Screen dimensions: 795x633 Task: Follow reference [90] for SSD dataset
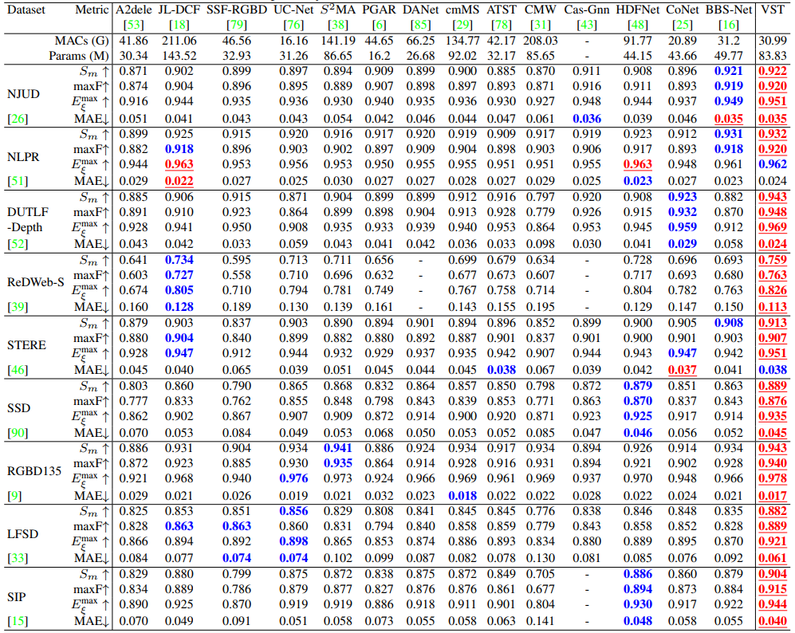(x=18, y=433)
